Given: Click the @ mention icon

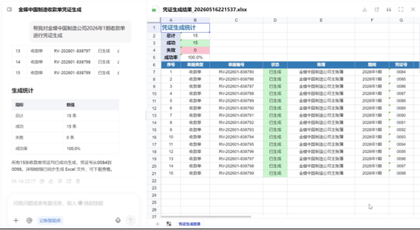Looking at the screenshot, I should point(29,221).
